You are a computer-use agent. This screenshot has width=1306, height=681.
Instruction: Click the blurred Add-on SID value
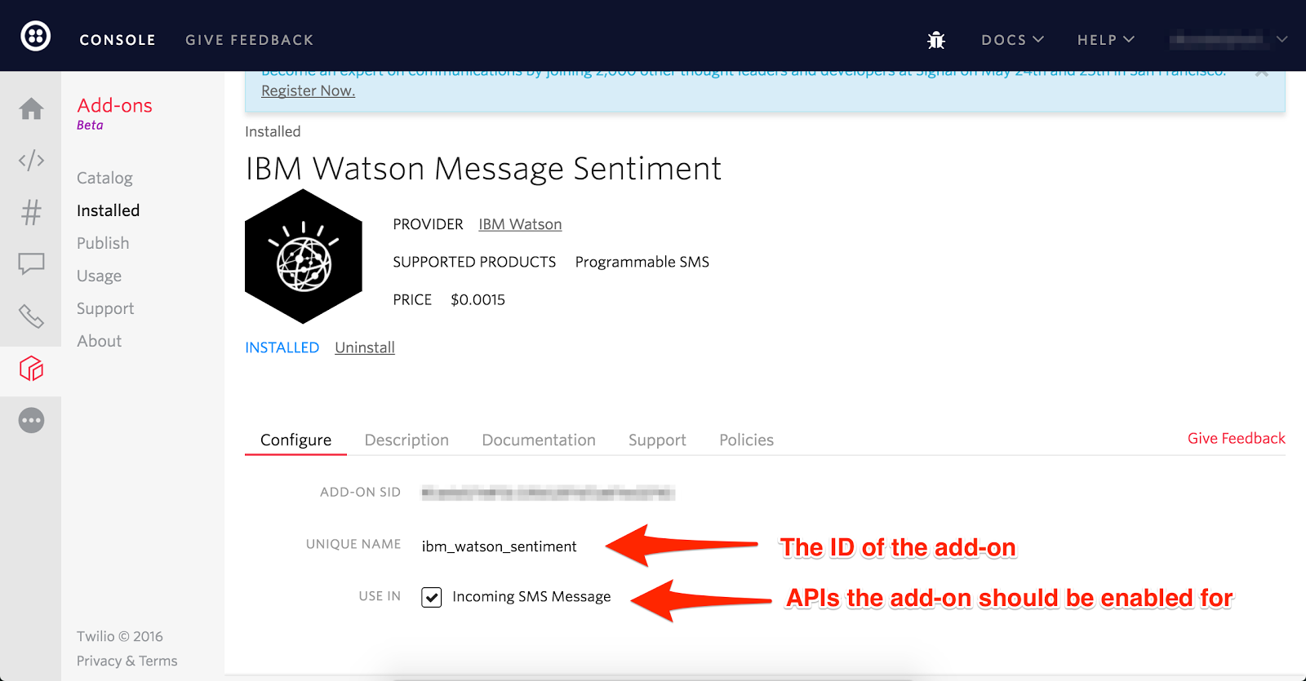point(548,493)
